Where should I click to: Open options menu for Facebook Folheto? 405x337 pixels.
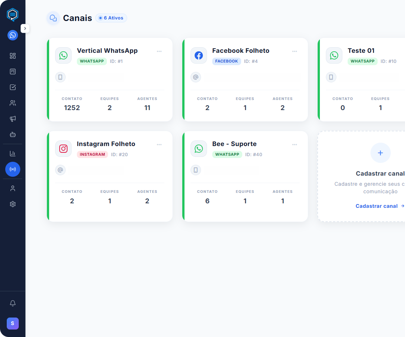(x=295, y=51)
